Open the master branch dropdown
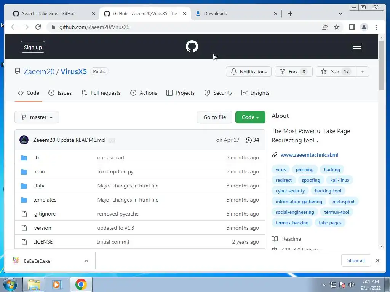Screen dimensions: 390x292 [37, 117]
